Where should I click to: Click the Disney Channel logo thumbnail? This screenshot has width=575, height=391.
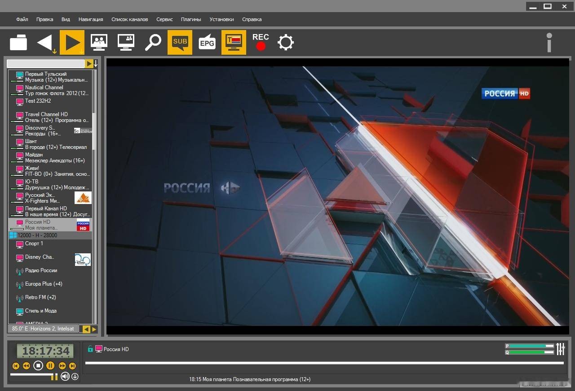pyautogui.click(x=83, y=260)
